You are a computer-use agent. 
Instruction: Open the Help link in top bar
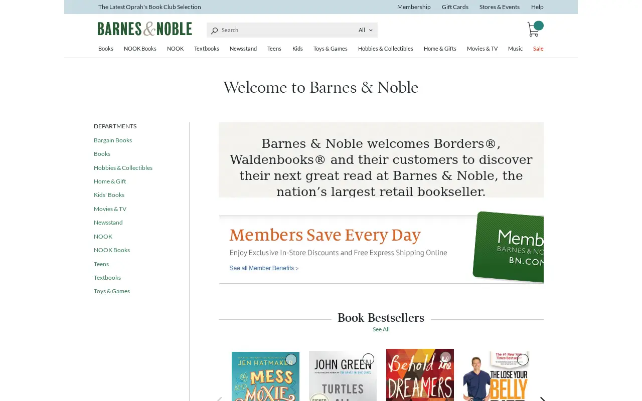click(537, 7)
